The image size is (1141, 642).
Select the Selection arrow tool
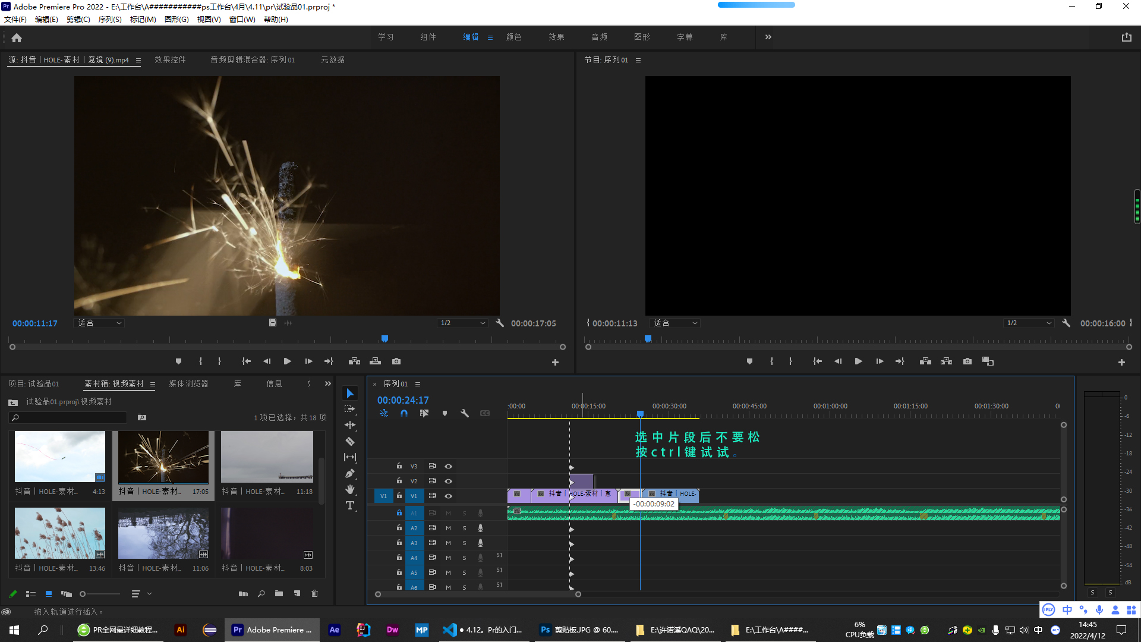pos(350,394)
